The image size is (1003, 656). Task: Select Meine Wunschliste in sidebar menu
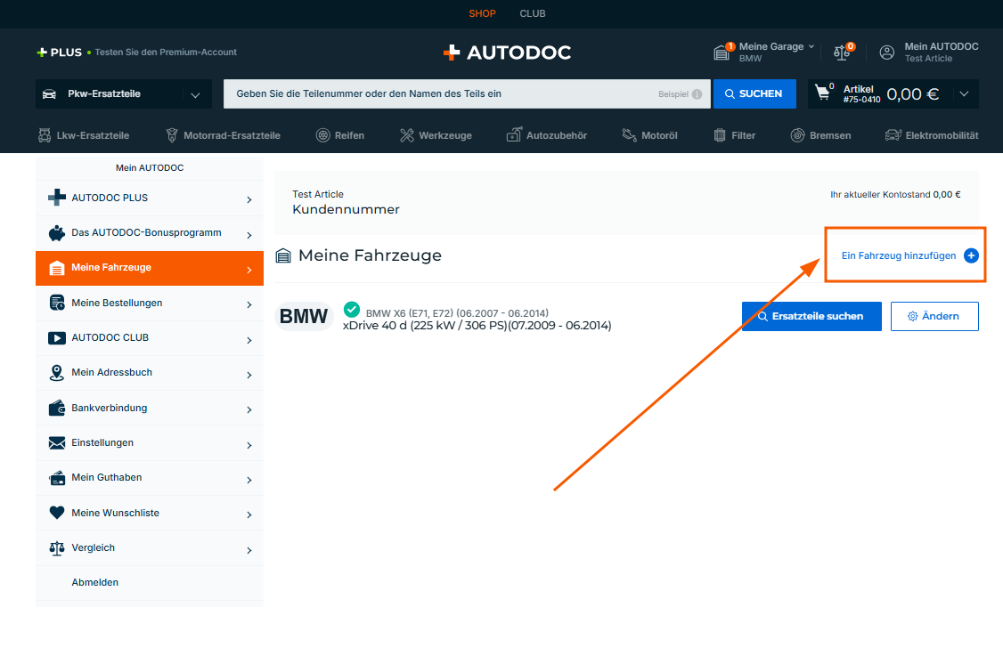115,513
